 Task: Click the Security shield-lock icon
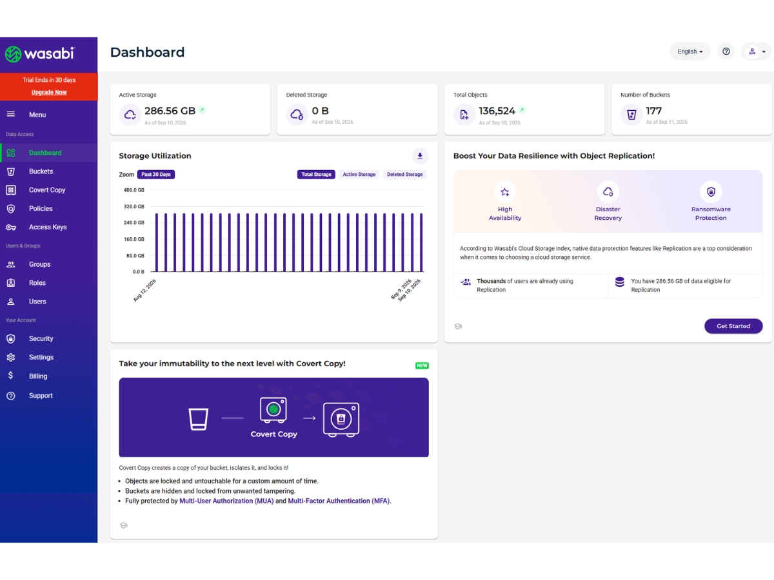[x=10, y=339]
